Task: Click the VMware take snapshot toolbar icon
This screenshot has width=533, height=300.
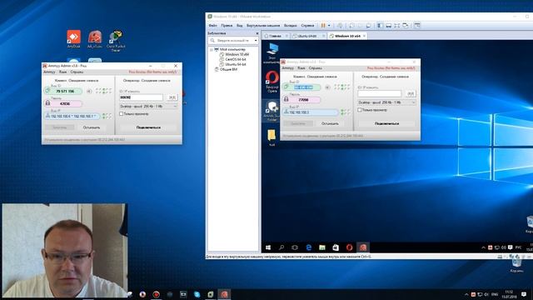Action: 351,26
